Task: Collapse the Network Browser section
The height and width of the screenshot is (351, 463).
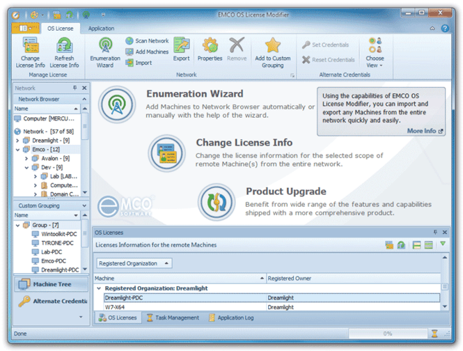Action: pos(84,99)
